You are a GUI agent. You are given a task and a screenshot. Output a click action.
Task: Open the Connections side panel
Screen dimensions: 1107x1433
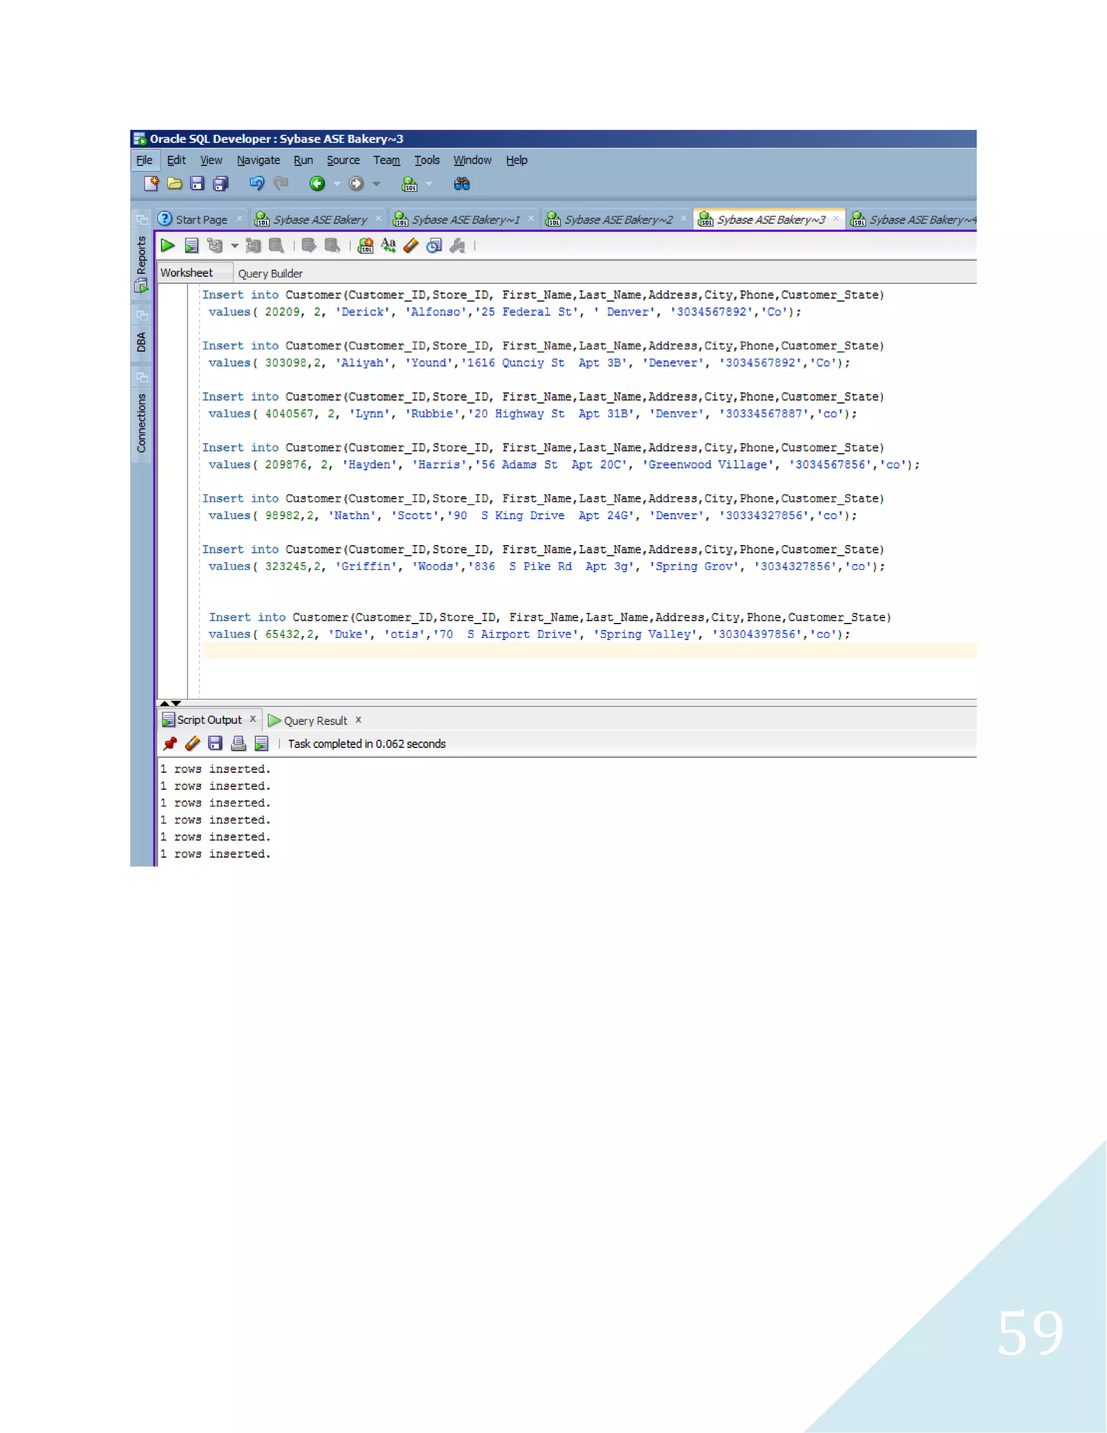pyautogui.click(x=141, y=423)
